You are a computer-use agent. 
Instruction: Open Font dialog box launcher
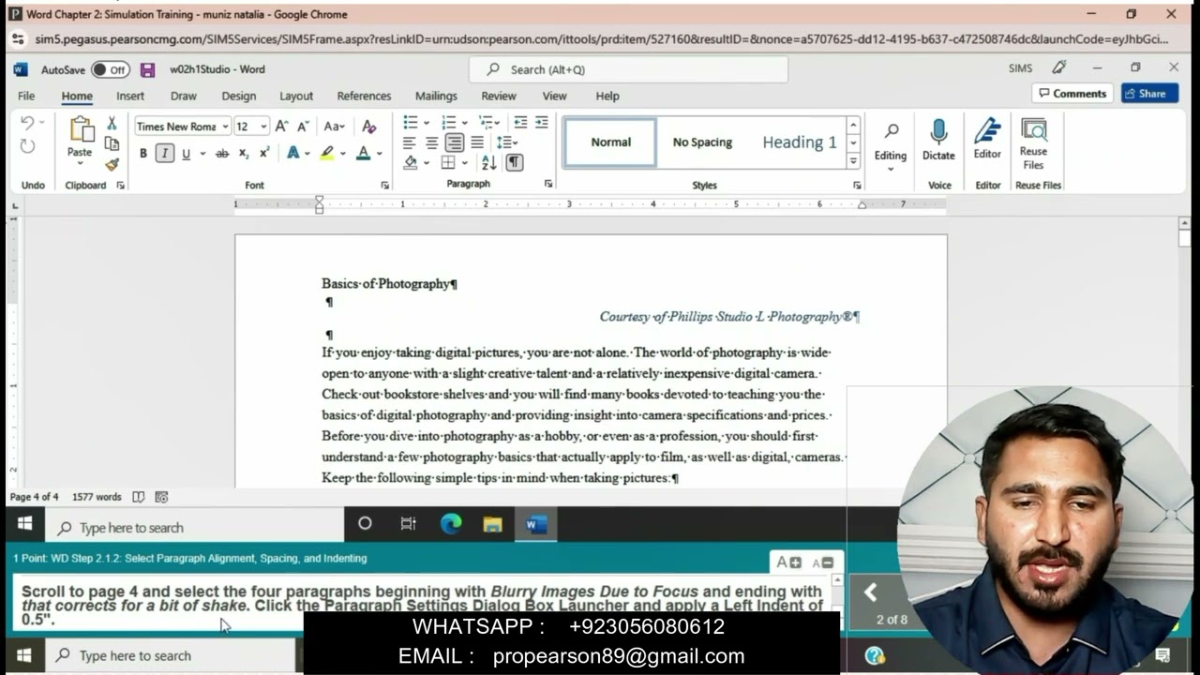(x=384, y=185)
